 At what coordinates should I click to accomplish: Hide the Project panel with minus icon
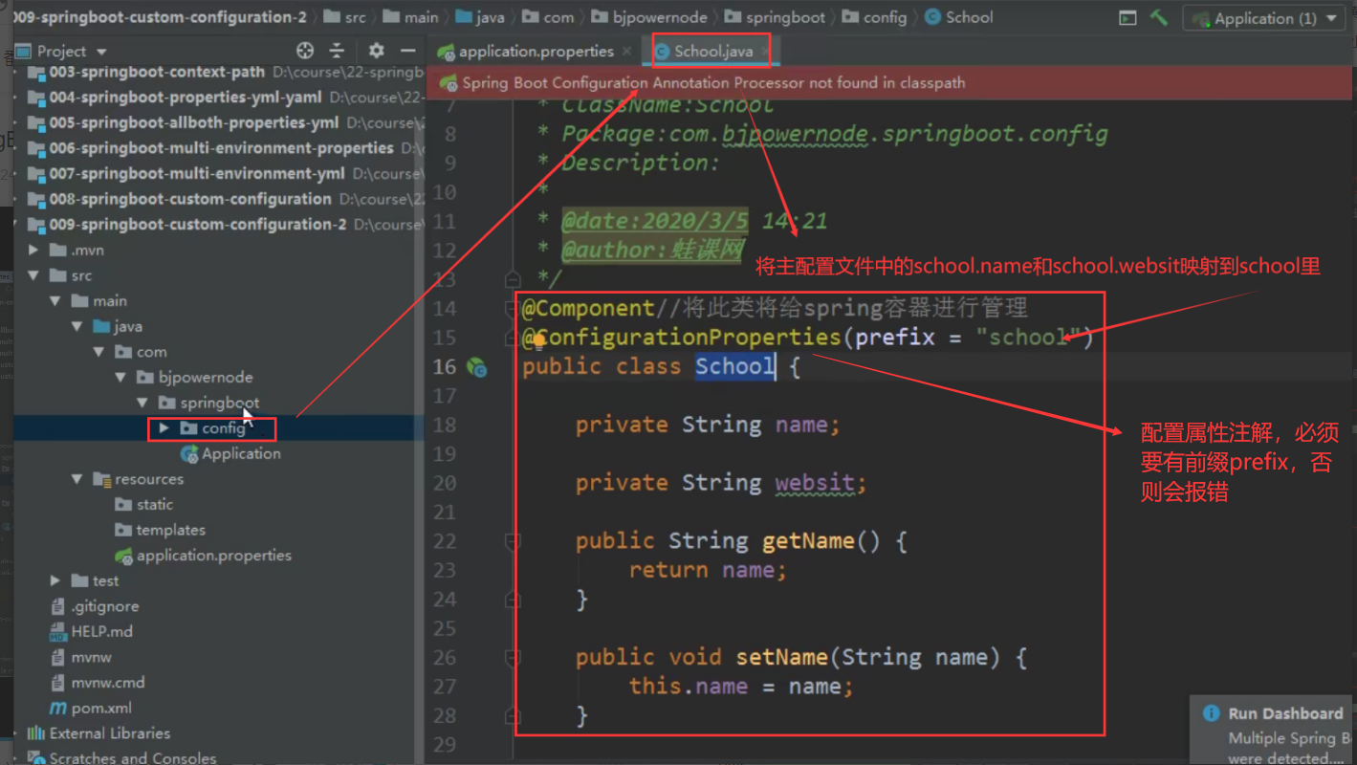(x=408, y=51)
